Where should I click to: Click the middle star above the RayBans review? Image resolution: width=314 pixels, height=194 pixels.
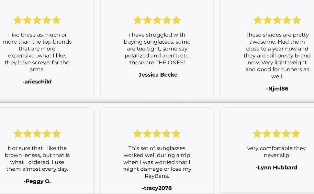click(157, 134)
